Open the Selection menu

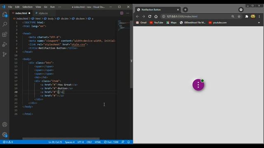[28, 7]
